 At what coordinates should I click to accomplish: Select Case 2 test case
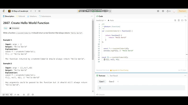coord(111,82)
